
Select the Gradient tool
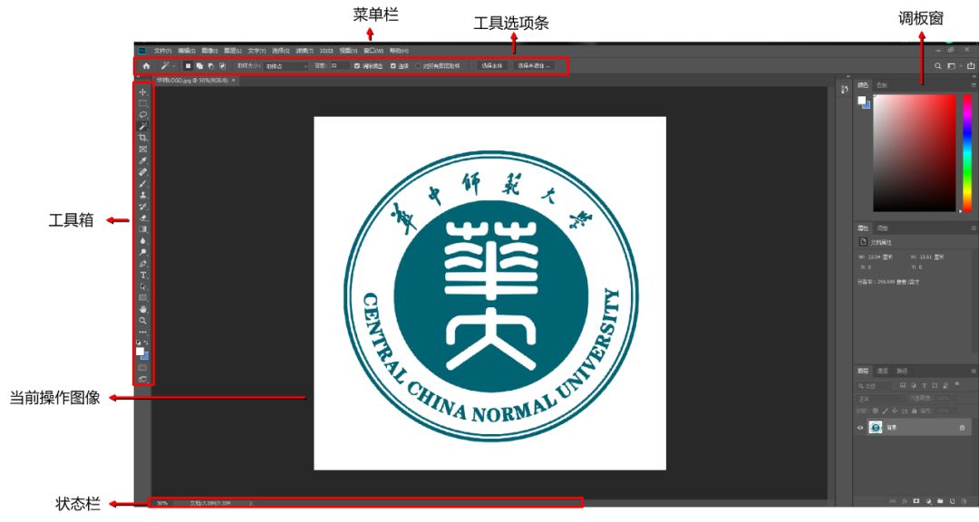[x=143, y=229]
